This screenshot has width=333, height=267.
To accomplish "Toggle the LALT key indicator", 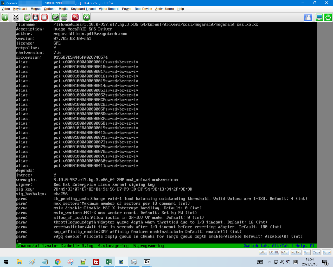I will [263, 252].
